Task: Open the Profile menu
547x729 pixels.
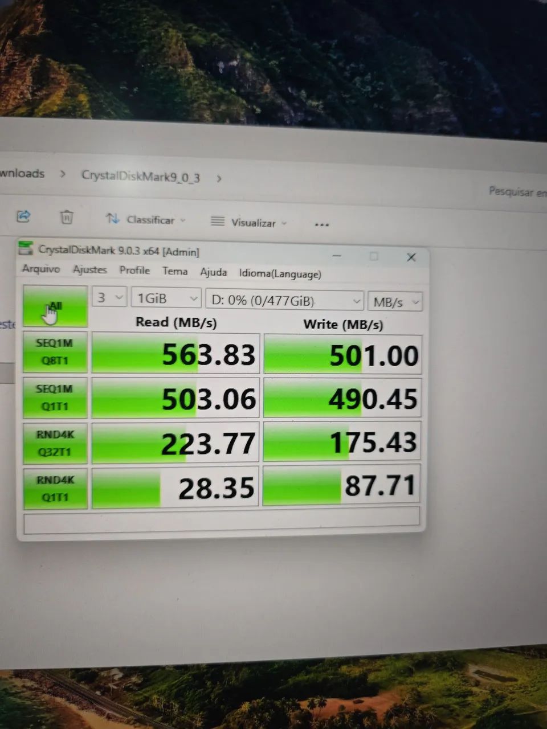Action: (x=134, y=270)
